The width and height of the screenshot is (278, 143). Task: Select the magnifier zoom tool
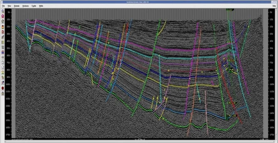click(x=3, y=11)
